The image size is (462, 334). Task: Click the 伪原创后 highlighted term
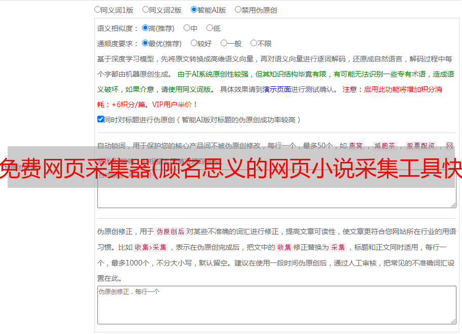coord(170,231)
